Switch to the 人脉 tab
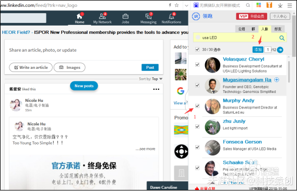 [x=265, y=29]
